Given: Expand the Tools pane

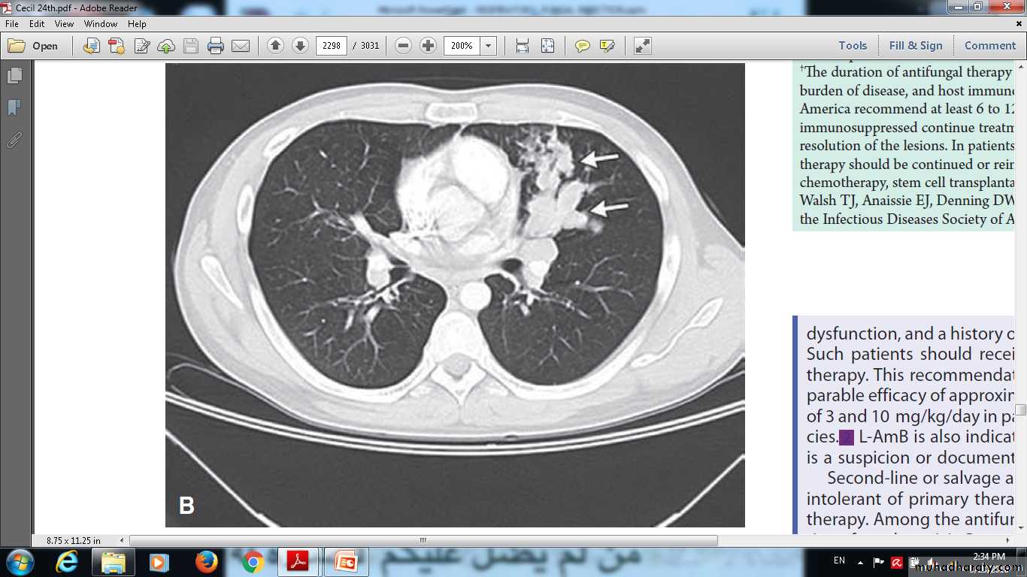Looking at the screenshot, I should [853, 46].
